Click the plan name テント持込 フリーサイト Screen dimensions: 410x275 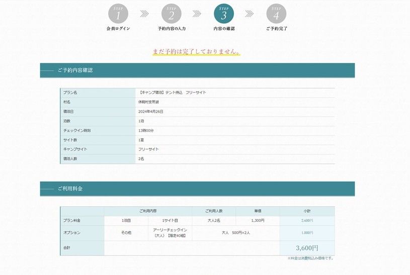point(173,93)
